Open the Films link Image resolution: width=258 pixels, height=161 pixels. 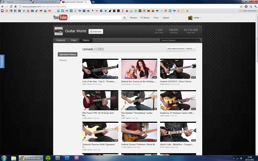pyautogui.click(x=156, y=18)
